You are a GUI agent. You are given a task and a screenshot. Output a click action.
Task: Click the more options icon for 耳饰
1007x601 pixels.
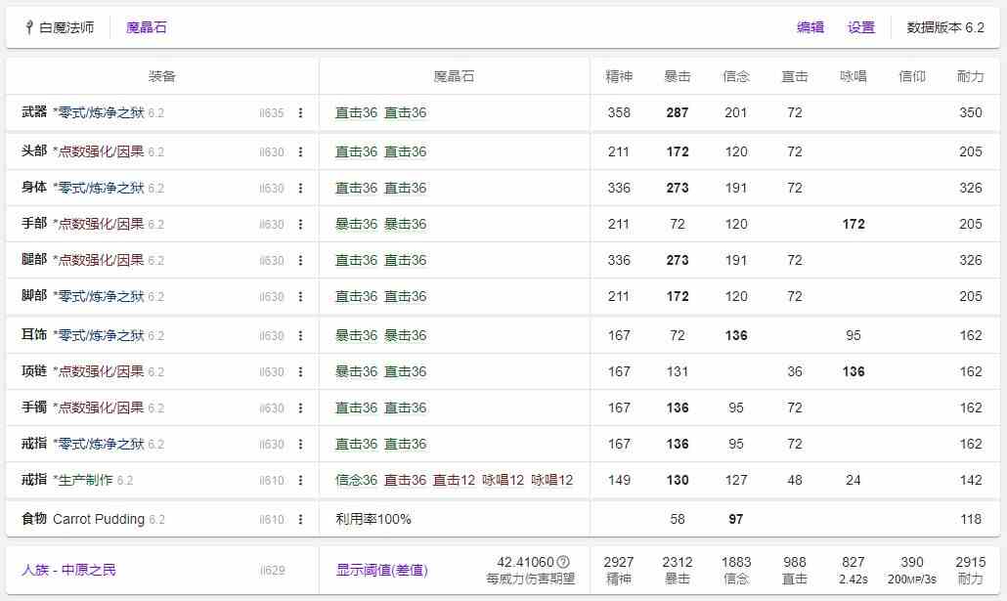pyautogui.click(x=300, y=336)
